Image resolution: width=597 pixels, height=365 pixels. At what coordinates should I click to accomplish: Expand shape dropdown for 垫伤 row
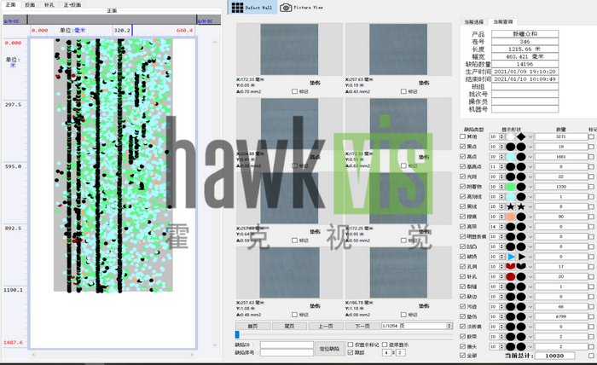(530, 316)
